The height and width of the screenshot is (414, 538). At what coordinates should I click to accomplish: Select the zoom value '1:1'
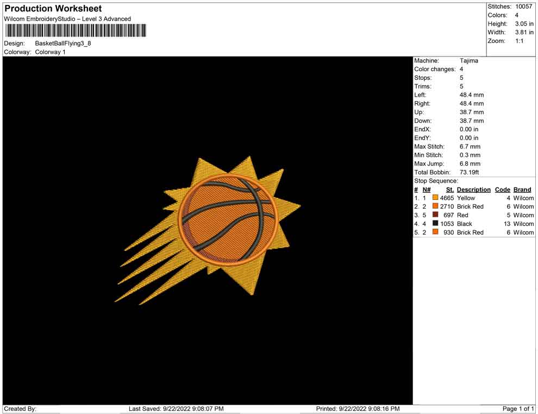click(519, 41)
